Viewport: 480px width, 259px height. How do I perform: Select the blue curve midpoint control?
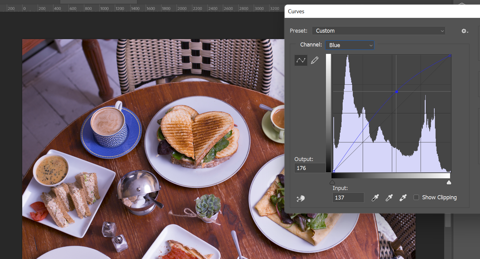tap(397, 92)
